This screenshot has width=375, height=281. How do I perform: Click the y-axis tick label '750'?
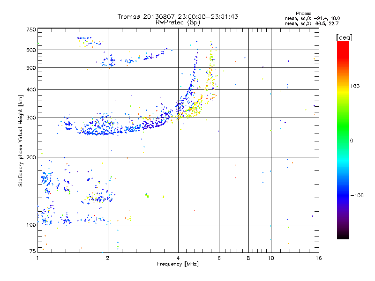point(31,30)
